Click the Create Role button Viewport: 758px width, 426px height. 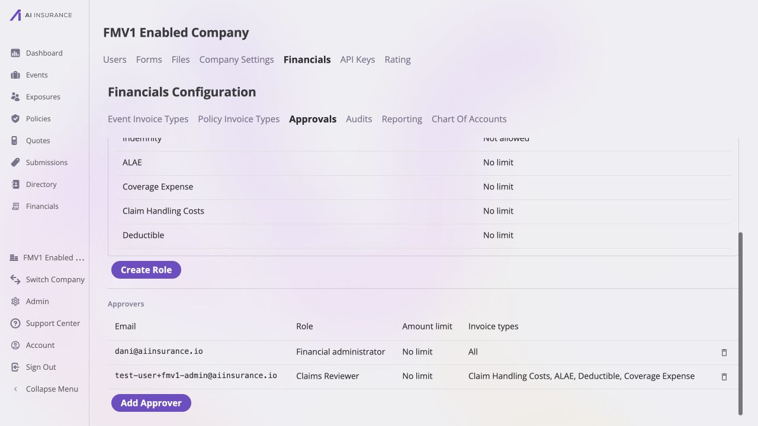point(146,270)
